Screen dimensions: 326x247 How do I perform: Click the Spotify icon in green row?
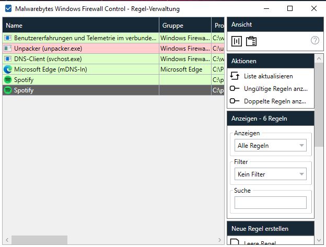pyautogui.click(x=8, y=80)
